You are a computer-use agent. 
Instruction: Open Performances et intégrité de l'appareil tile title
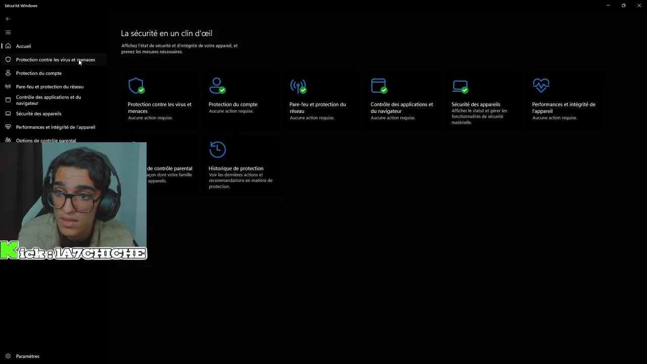click(564, 108)
